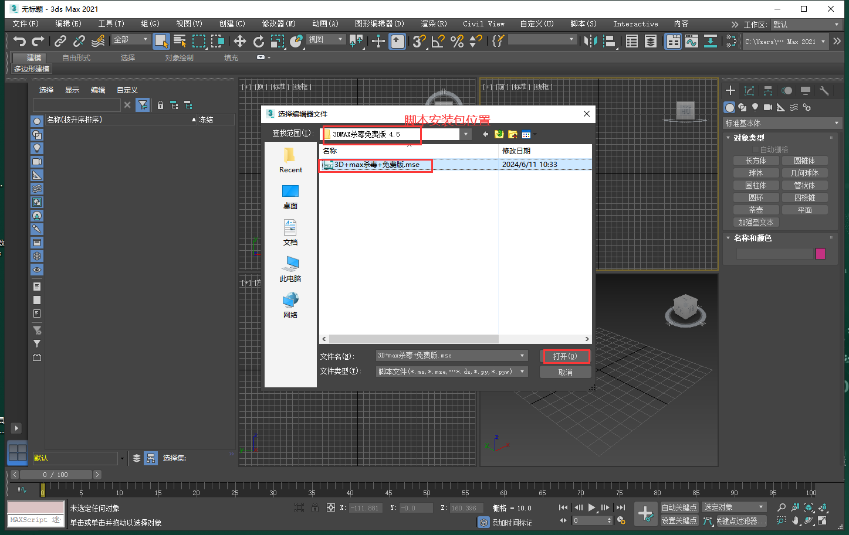The height and width of the screenshot is (535, 849).
Task: Toggle the selection lock icon in status bar
Action: coord(315,507)
